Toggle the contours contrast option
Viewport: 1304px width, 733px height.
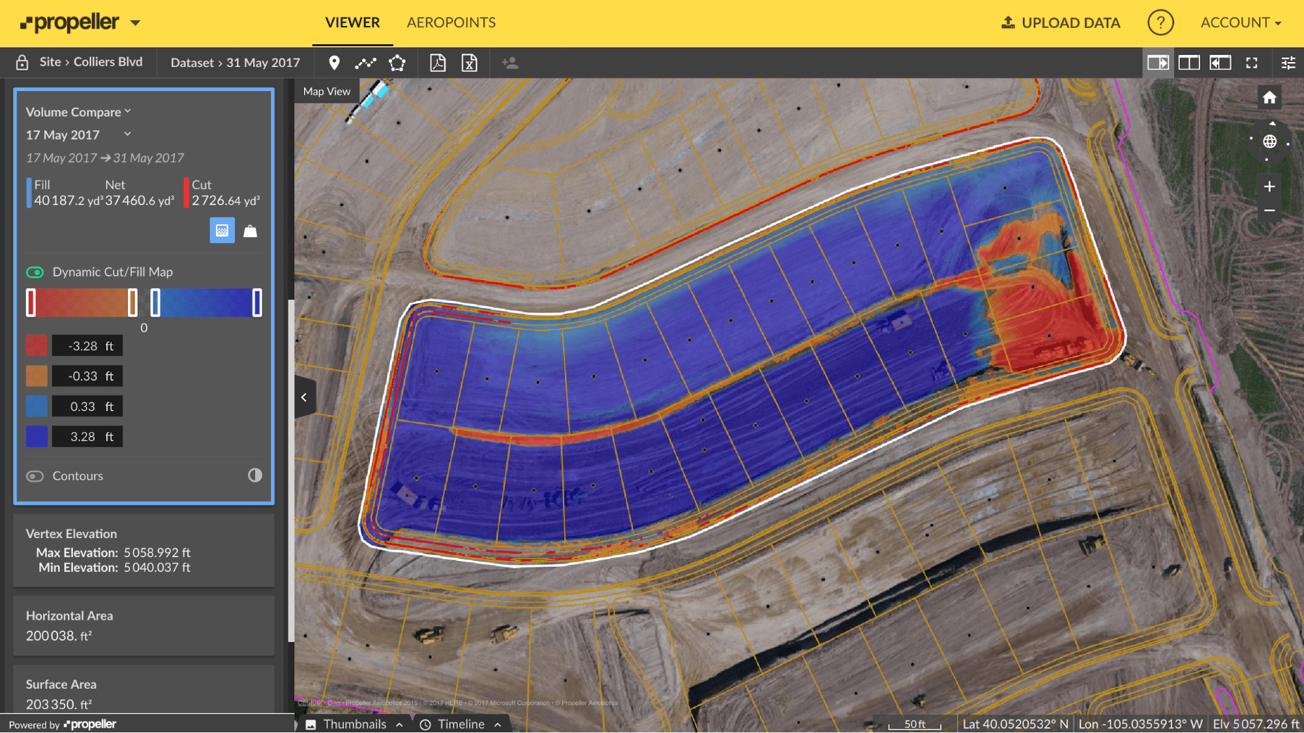[255, 476]
